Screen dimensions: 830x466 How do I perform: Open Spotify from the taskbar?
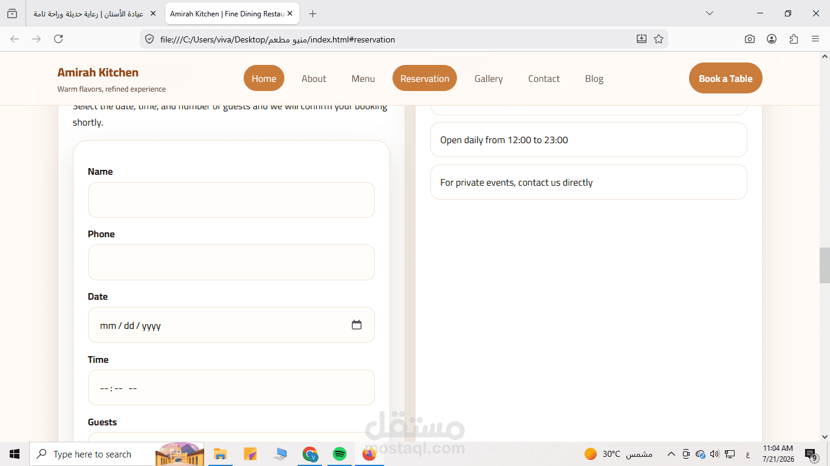click(x=340, y=454)
